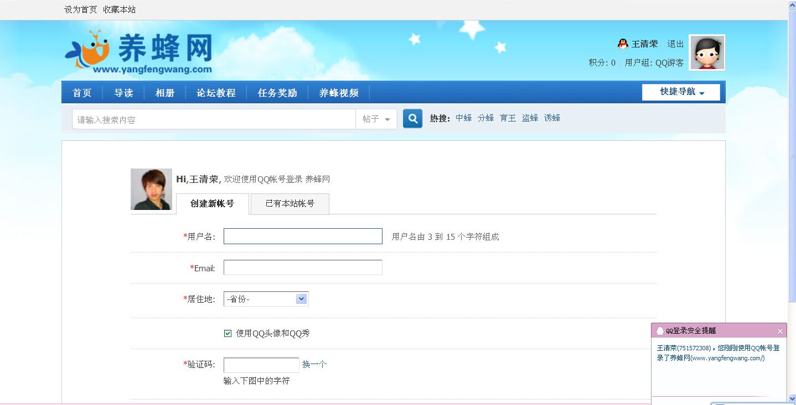Click the 积分: 0 points link

602,63
